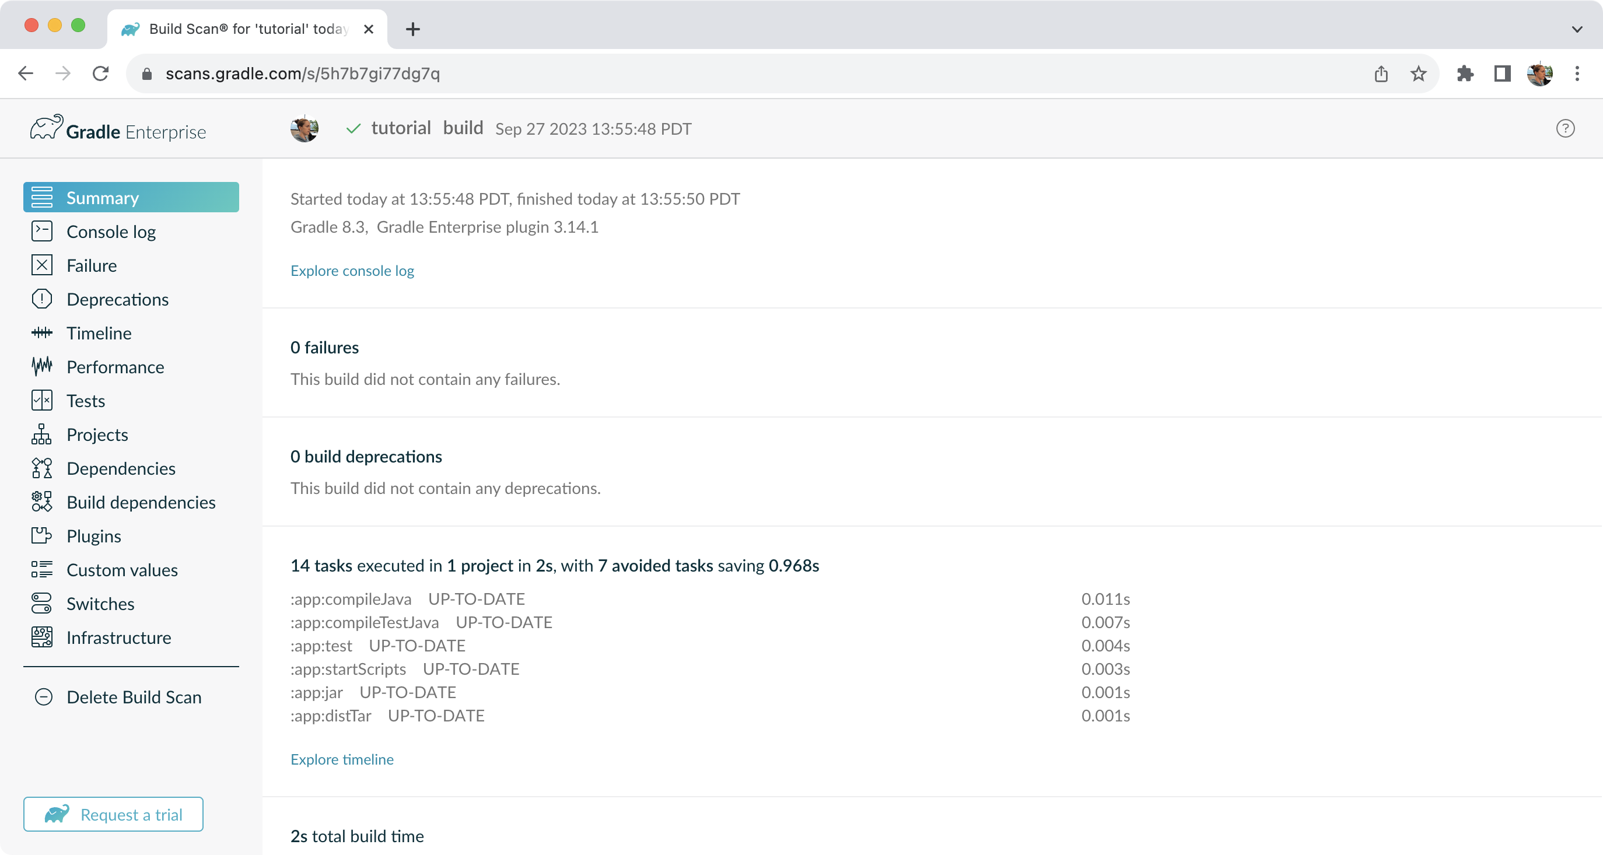Screen dimensions: 1603x855
Task: Open the Chrome three-dot menu
Action: point(1576,73)
